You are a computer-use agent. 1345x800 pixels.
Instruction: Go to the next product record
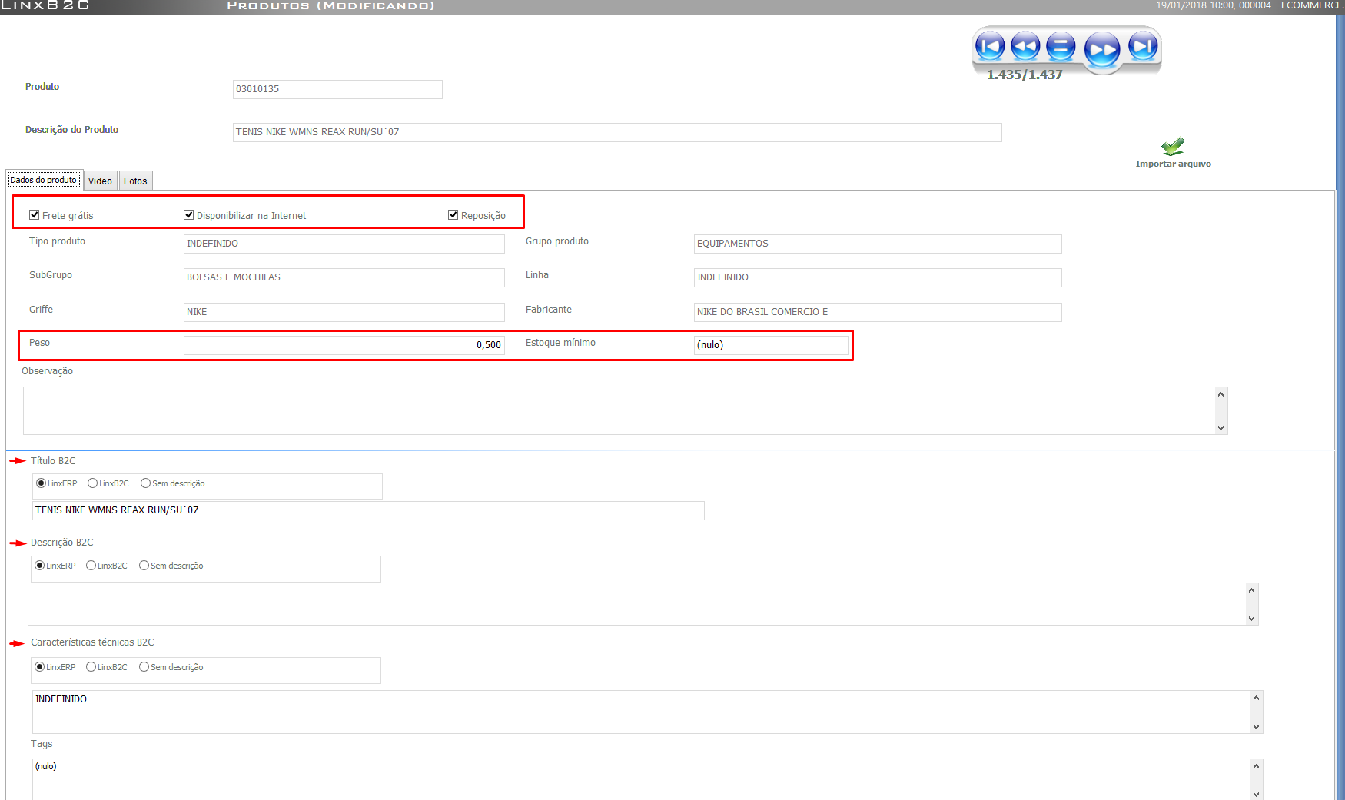tap(1102, 51)
